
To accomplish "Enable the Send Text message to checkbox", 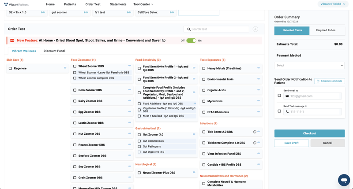I will click(279, 111).
